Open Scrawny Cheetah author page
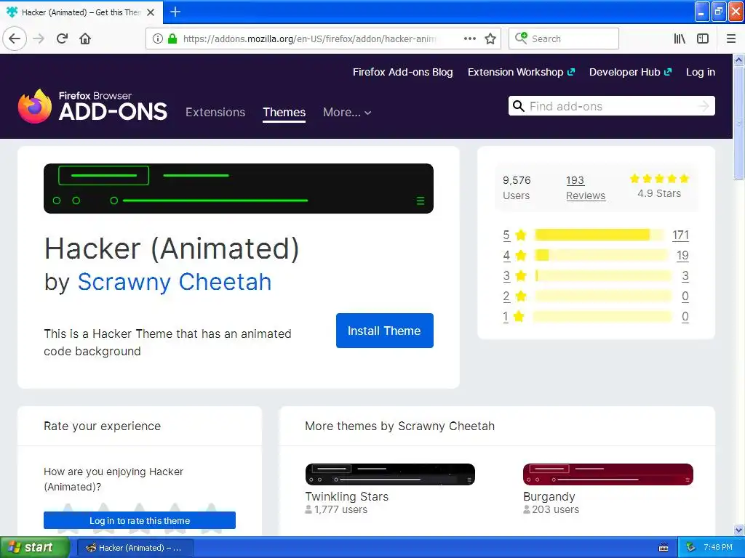745x558 pixels. 175,282
